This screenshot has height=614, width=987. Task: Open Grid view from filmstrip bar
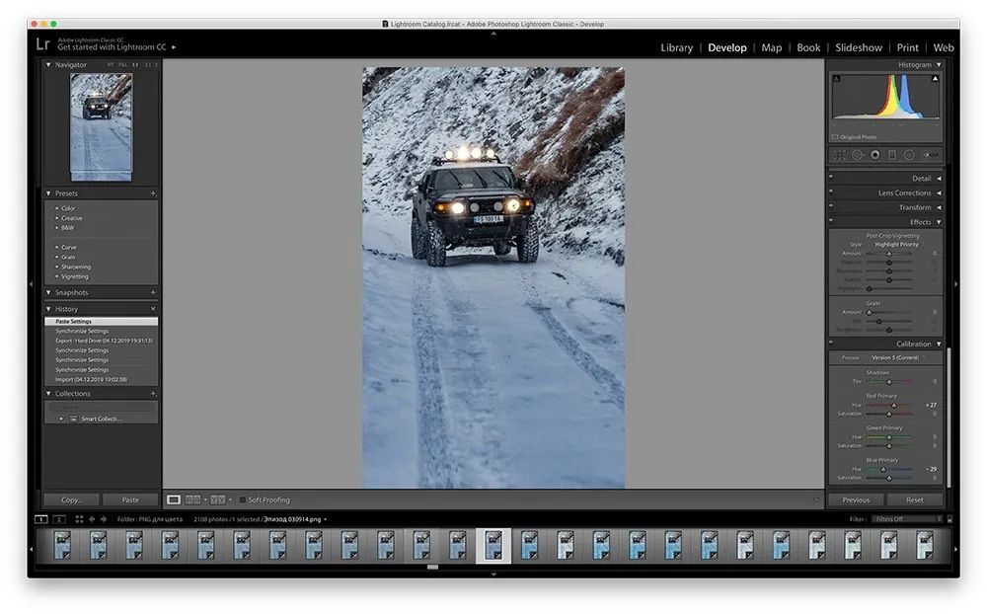pyautogui.click(x=79, y=518)
